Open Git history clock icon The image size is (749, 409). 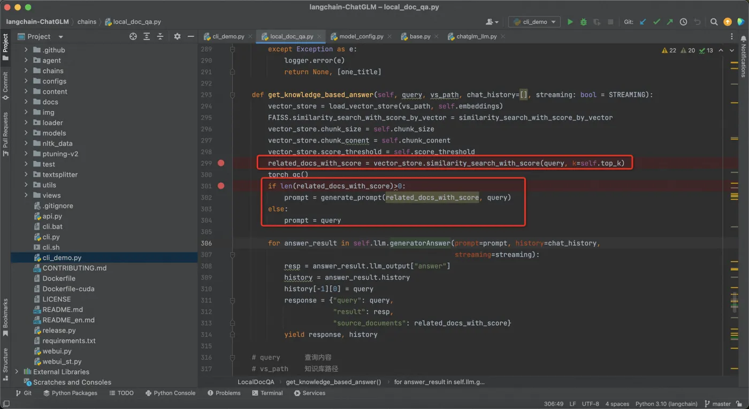(x=683, y=22)
